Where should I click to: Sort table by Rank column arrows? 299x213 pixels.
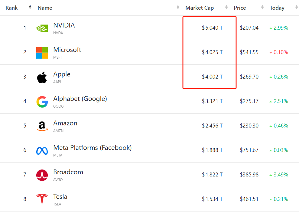[30, 8]
